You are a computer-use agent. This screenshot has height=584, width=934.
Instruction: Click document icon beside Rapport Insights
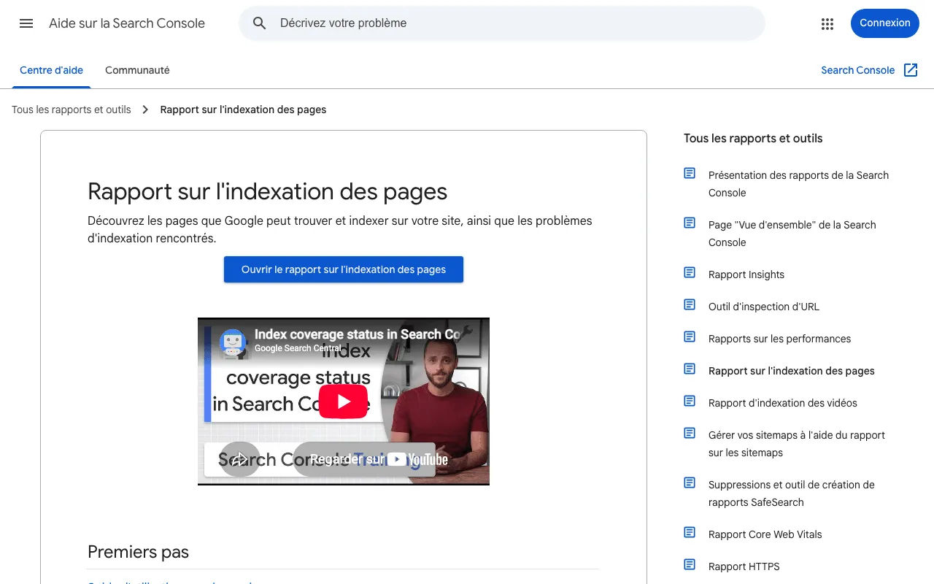click(690, 272)
